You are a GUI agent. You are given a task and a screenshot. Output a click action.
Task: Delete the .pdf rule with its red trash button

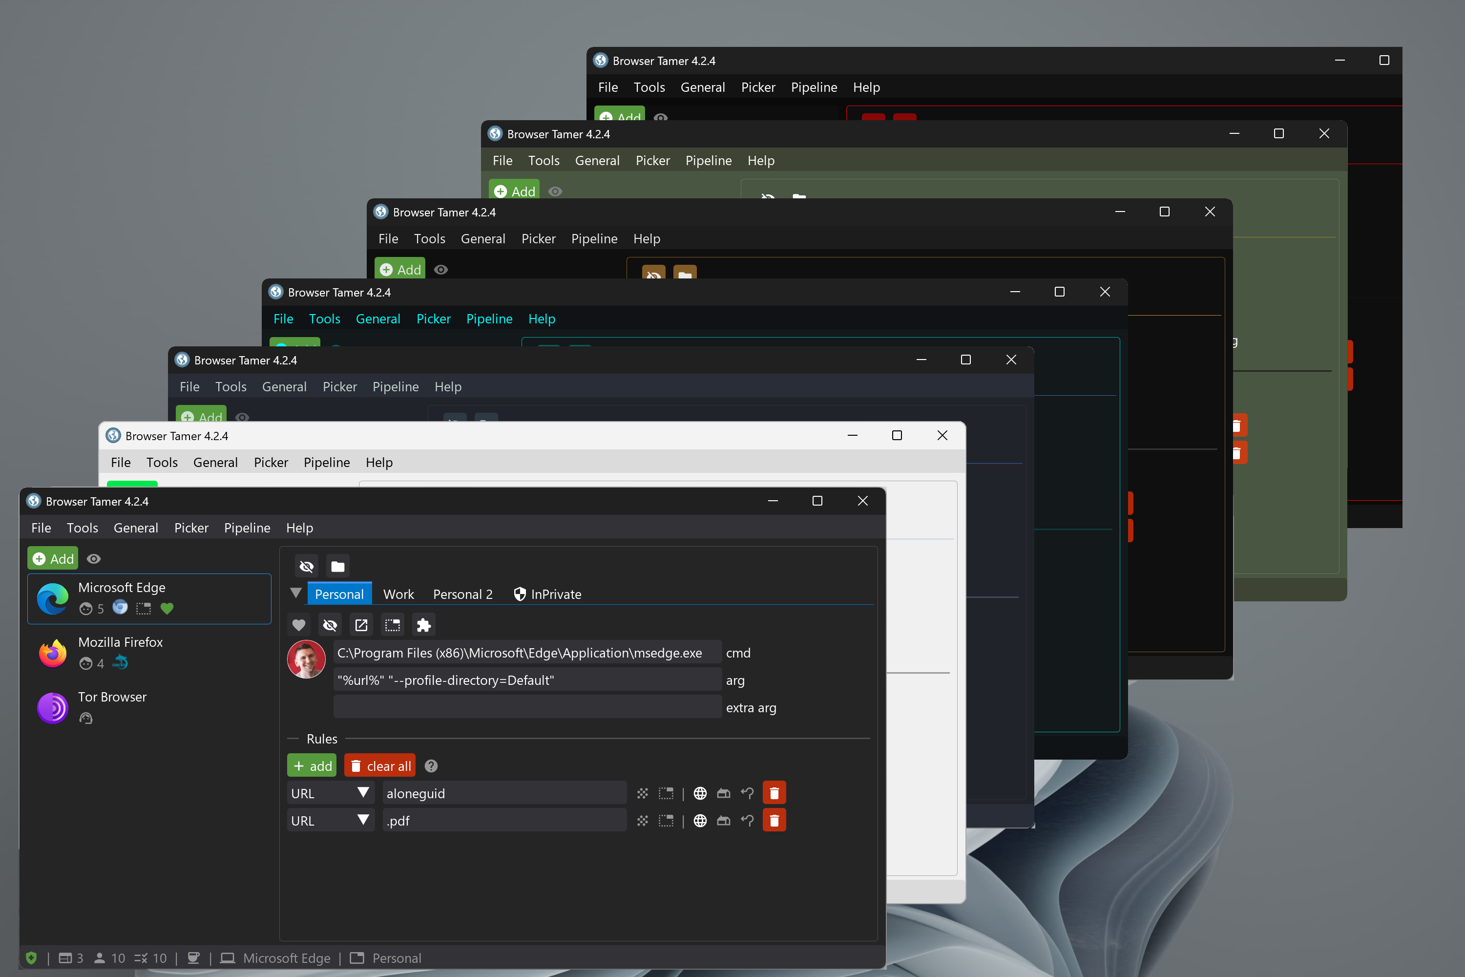pos(774,821)
